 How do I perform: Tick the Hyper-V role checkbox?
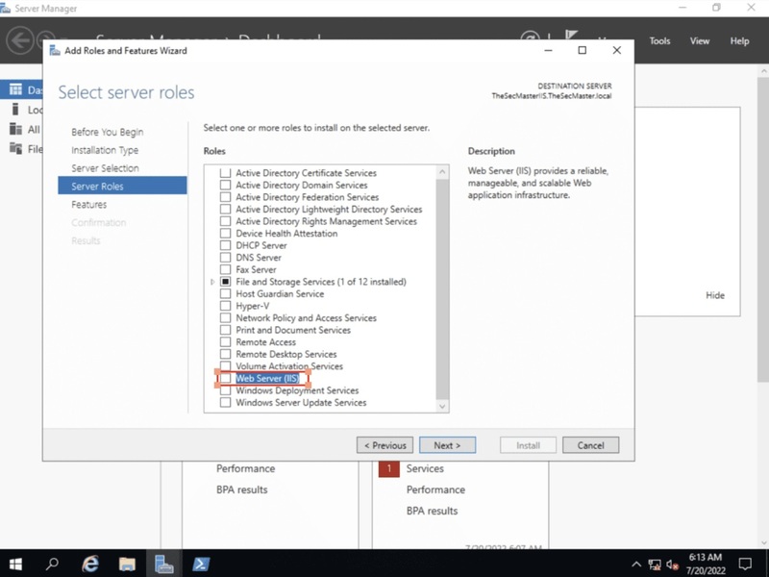tap(225, 306)
